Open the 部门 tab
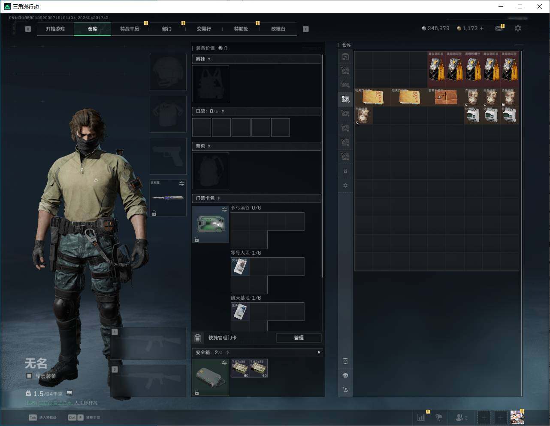 [x=167, y=29]
